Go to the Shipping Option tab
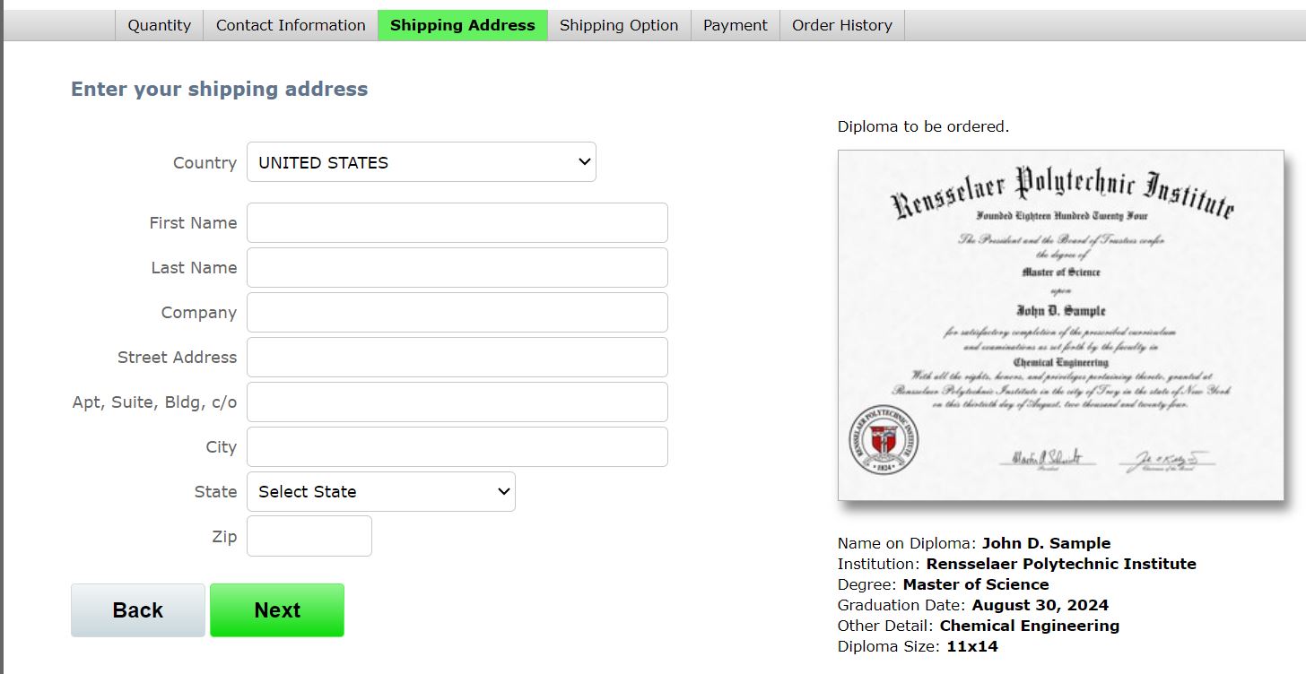 tap(619, 25)
